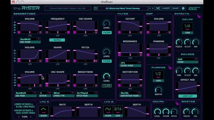Open Sweep OSC MODE SawMulti dropdown
This screenshot has width=214, height=120.
pyautogui.click(x=30, y=39)
